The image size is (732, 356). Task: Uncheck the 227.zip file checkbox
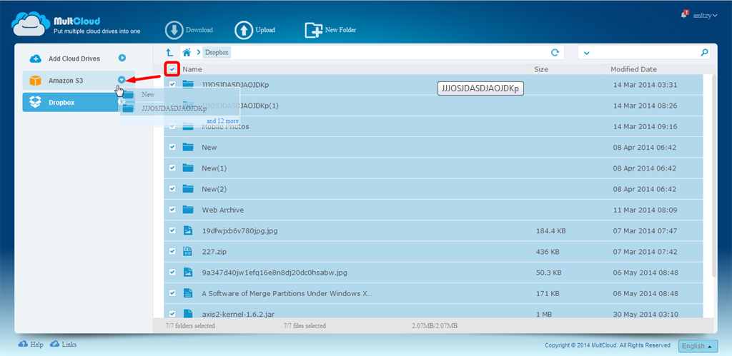click(172, 251)
